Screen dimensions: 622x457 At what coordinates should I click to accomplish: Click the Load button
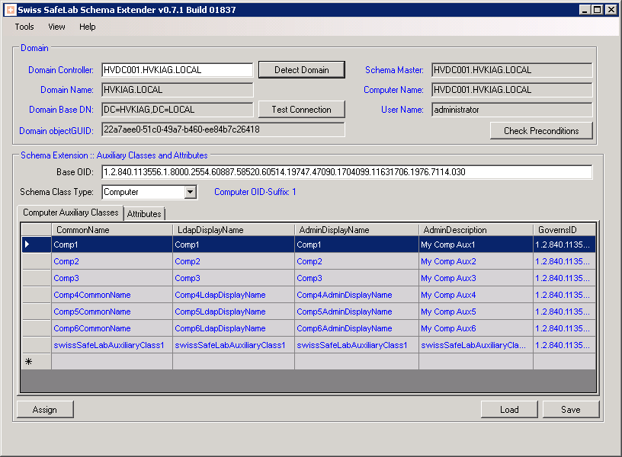[x=509, y=410]
